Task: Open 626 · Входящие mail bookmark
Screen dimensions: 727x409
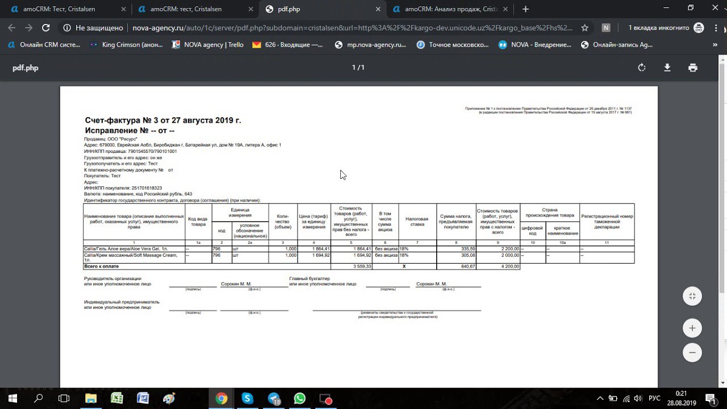Action: click(288, 45)
